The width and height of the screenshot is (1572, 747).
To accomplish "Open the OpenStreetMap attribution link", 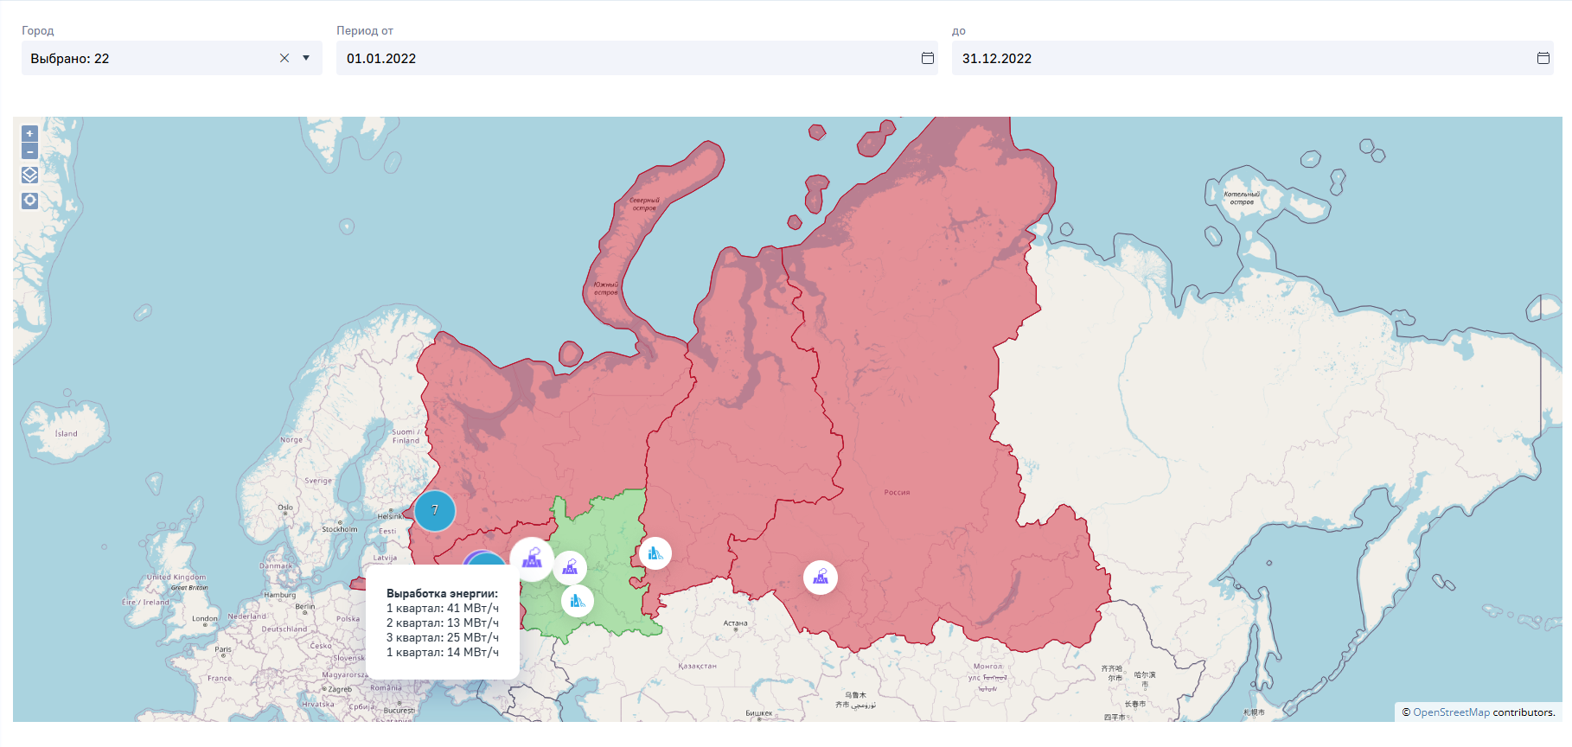I will click(x=1451, y=712).
